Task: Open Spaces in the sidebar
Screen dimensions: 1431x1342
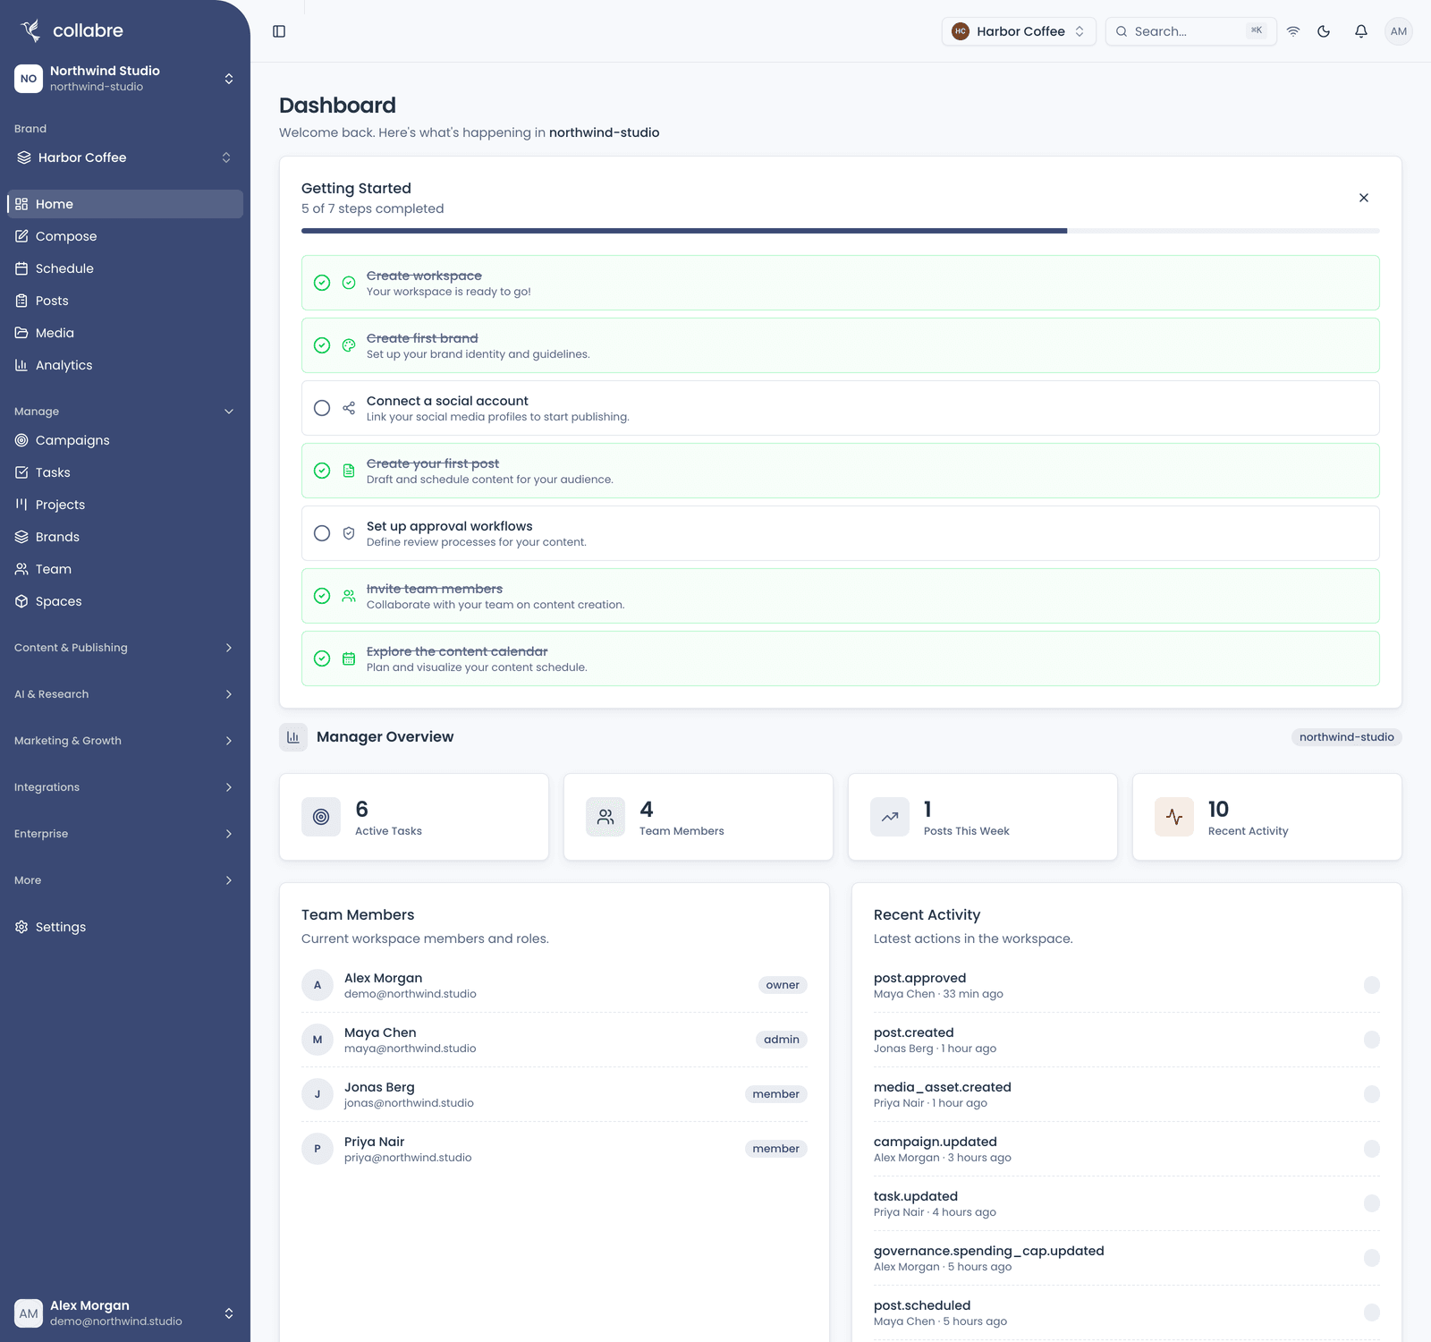Action: pyautogui.click(x=125, y=601)
